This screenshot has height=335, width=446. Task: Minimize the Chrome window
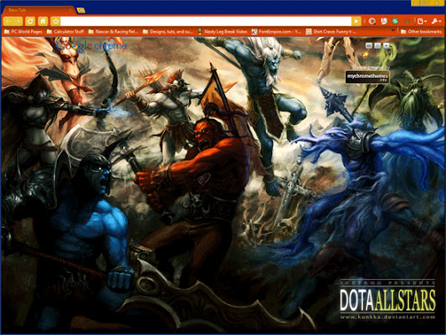(416, 3)
